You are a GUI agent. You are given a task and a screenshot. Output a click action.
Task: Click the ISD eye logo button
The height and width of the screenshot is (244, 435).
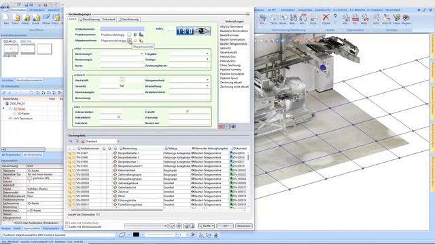tap(193, 30)
